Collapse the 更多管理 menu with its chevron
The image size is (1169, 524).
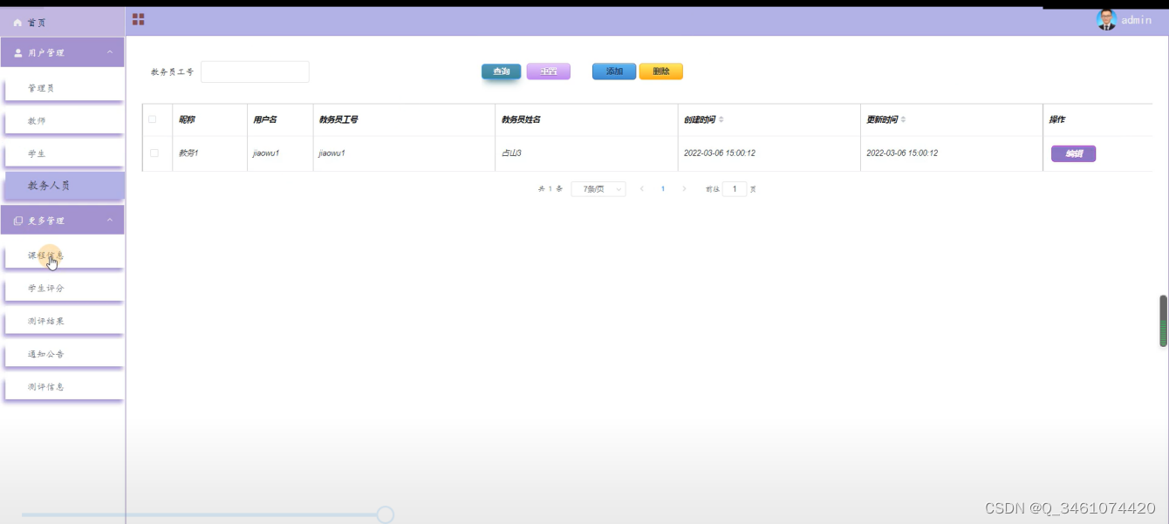click(110, 221)
